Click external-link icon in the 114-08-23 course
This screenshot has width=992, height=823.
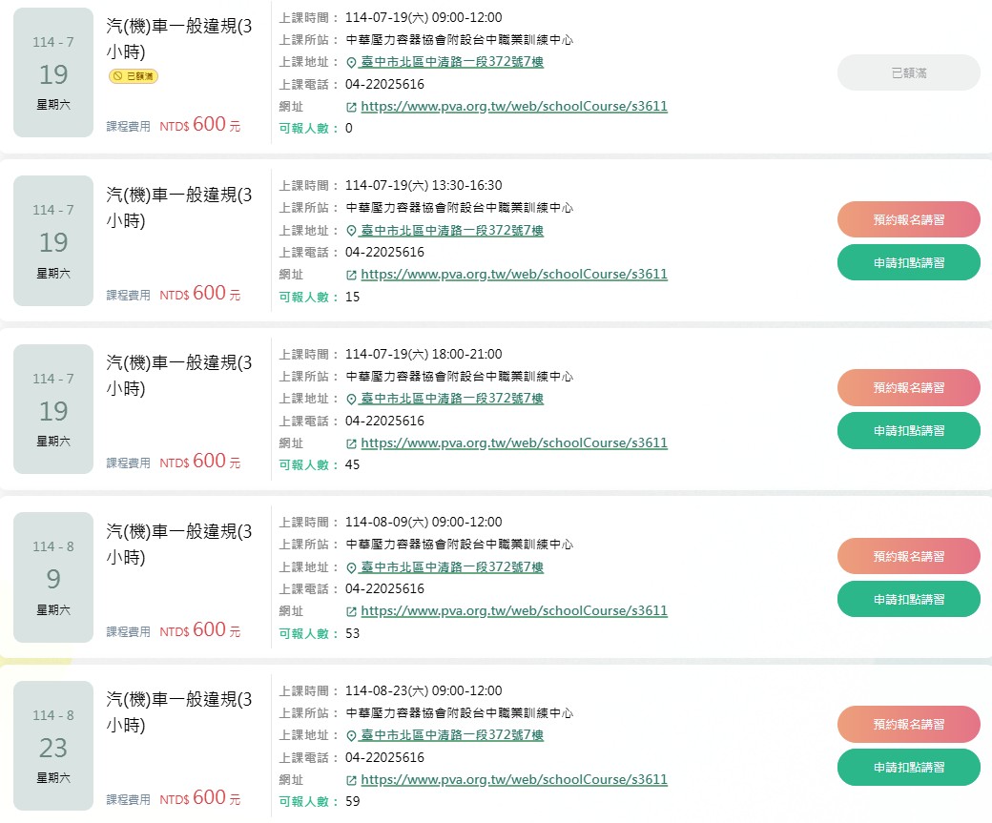click(352, 781)
